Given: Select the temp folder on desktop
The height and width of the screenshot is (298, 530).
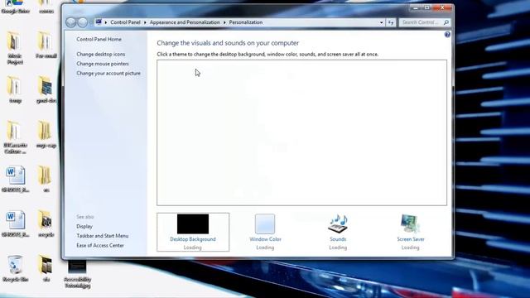Looking at the screenshot, I should click(x=15, y=89).
